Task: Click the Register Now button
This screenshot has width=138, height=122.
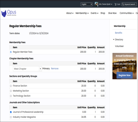Action: point(125,75)
